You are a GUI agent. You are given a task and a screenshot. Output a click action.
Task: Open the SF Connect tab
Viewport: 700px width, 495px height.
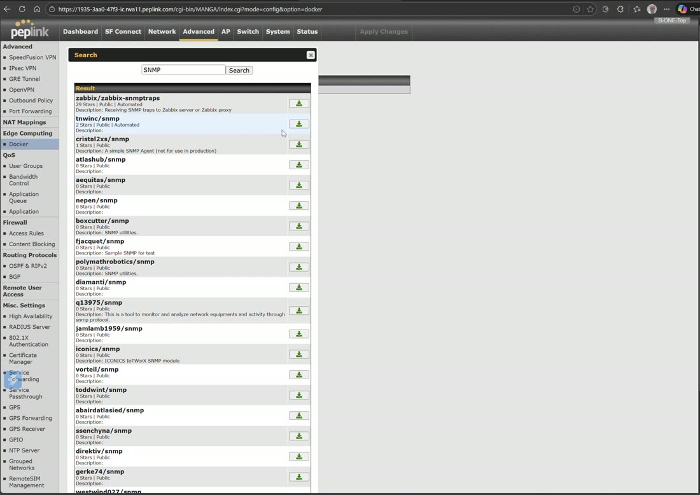coord(123,32)
